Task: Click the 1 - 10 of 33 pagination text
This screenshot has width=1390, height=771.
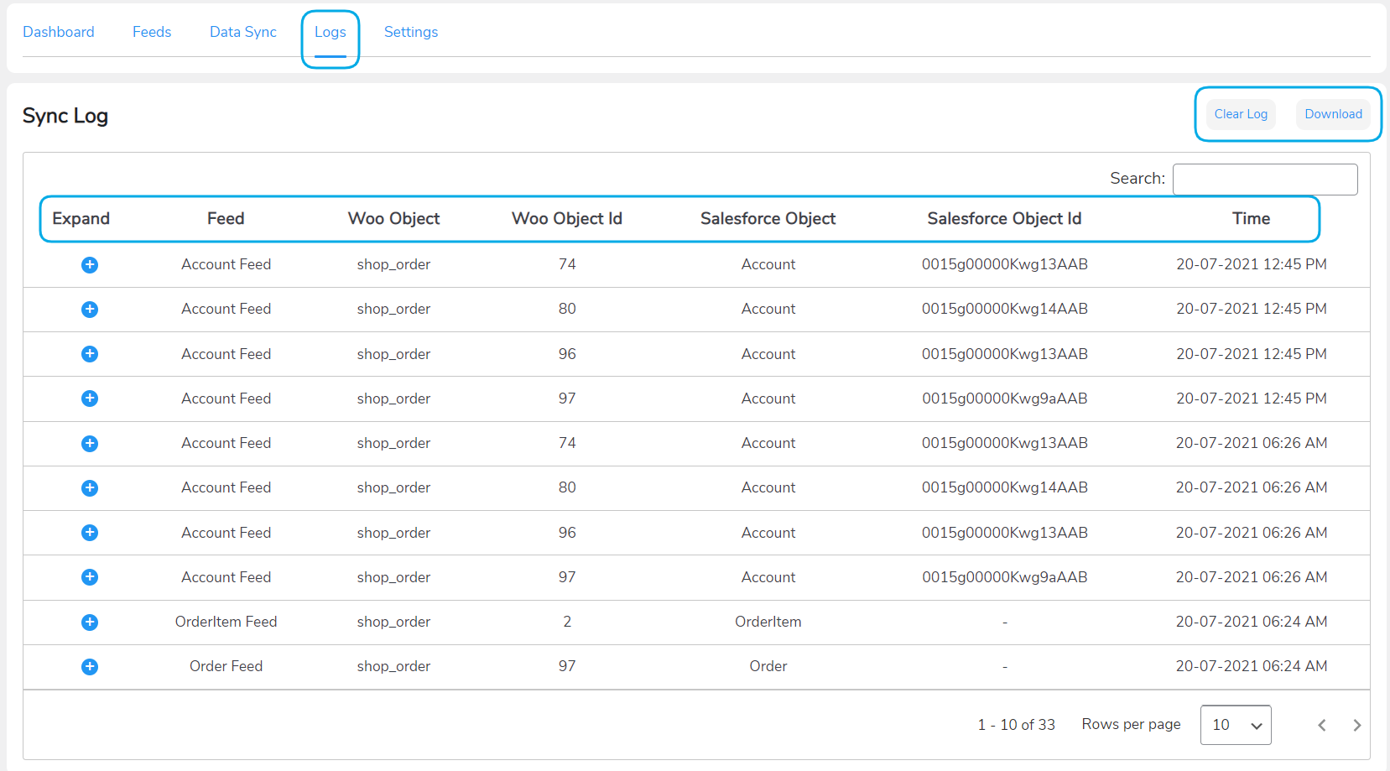Action: [x=1016, y=725]
